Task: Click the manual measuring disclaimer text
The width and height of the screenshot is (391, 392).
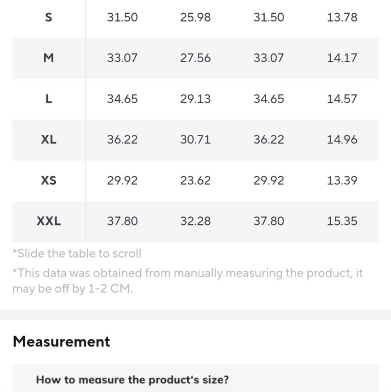Action: click(x=188, y=281)
